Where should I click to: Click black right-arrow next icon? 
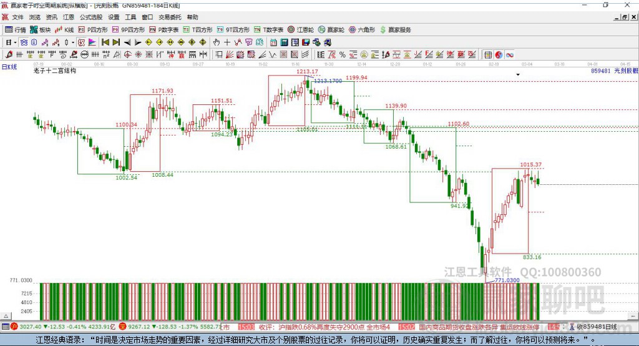point(138,42)
